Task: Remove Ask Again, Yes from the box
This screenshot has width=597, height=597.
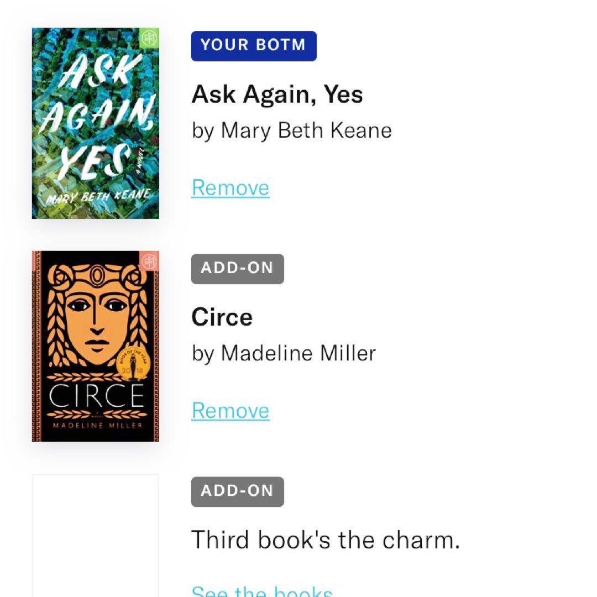Action: point(231,188)
